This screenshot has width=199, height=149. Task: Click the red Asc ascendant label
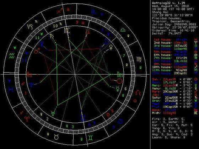coord(29,74)
